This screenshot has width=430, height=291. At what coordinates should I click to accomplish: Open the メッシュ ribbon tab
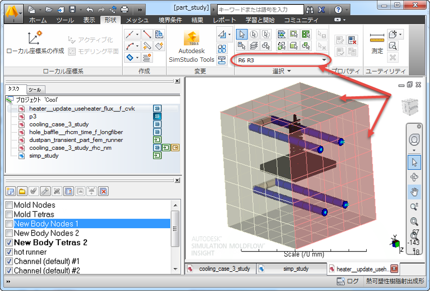click(137, 20)
